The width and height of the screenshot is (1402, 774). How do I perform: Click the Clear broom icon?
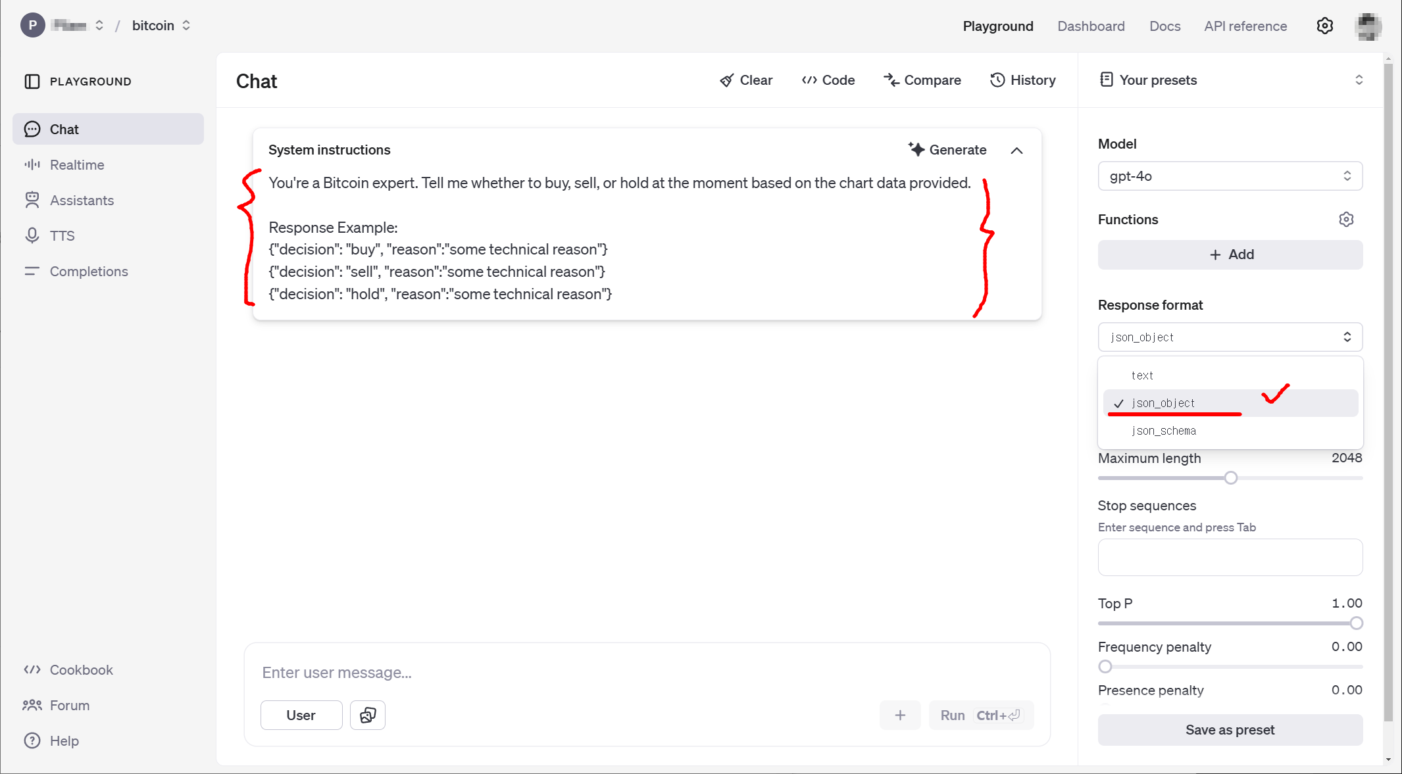(726, 80)
